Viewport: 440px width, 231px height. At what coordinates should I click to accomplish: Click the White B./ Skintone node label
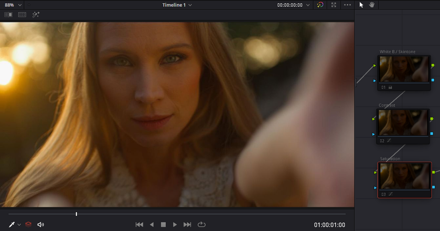[x=397, y=52]
